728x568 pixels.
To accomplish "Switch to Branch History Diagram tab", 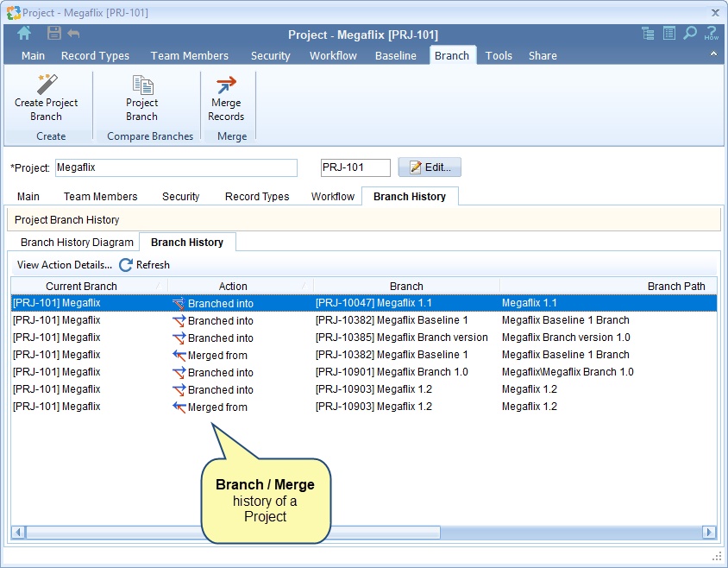I will pos(77,243).
